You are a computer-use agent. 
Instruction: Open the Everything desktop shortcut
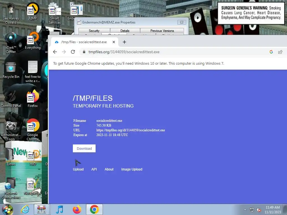(33, 41)
